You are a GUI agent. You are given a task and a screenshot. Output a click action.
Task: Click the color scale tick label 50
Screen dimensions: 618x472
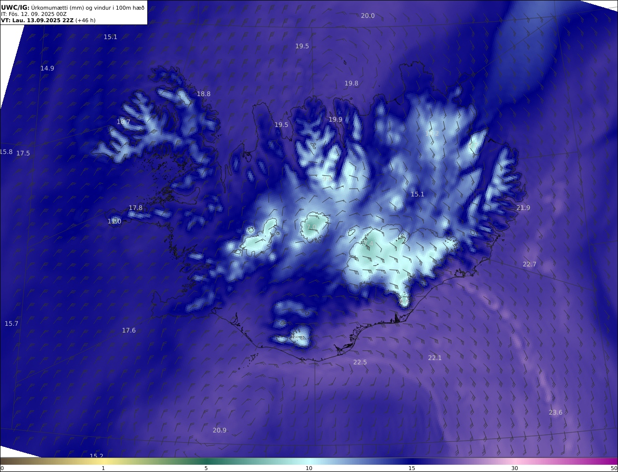click(x=614, y=468)
